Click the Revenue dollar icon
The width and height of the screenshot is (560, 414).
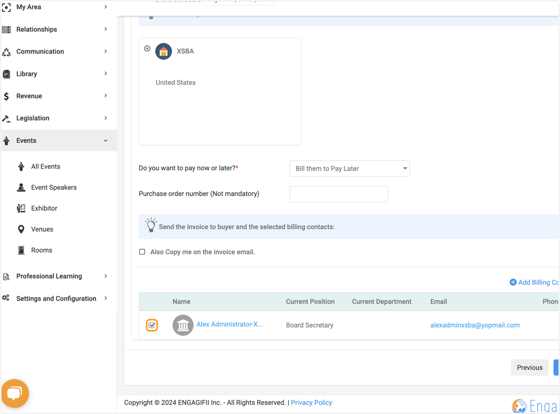coord(7,96)
